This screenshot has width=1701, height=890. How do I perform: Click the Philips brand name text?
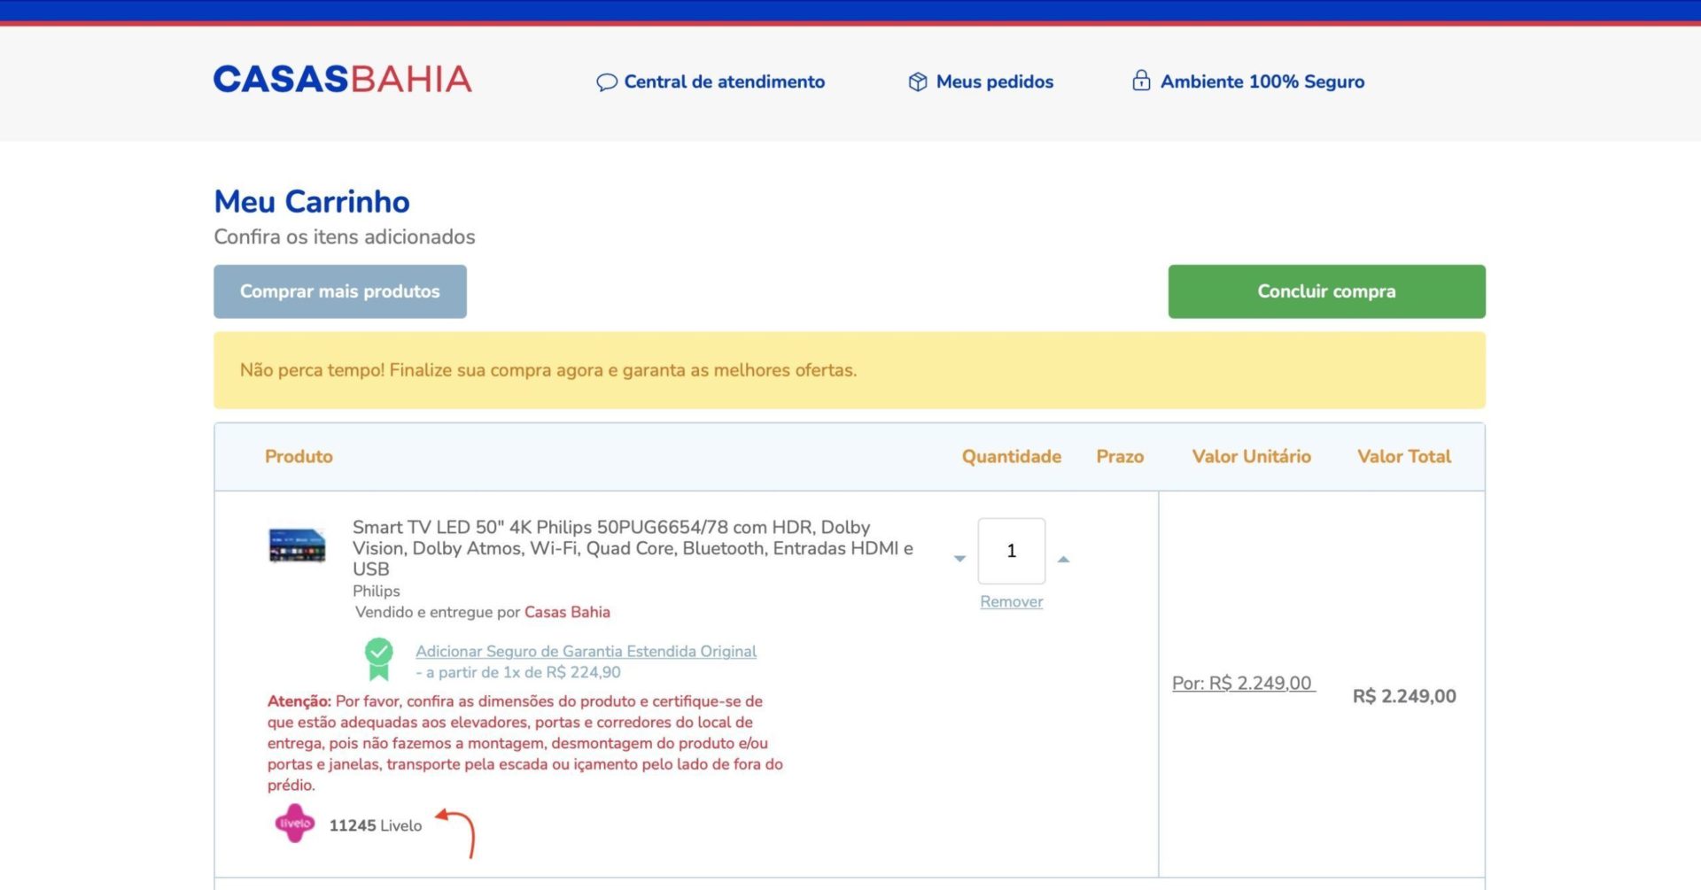pyautogui.click(x=377, y=591)
